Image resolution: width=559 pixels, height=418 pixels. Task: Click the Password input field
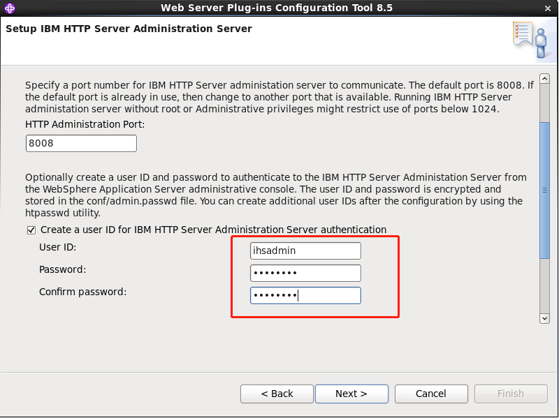[305, 273]
